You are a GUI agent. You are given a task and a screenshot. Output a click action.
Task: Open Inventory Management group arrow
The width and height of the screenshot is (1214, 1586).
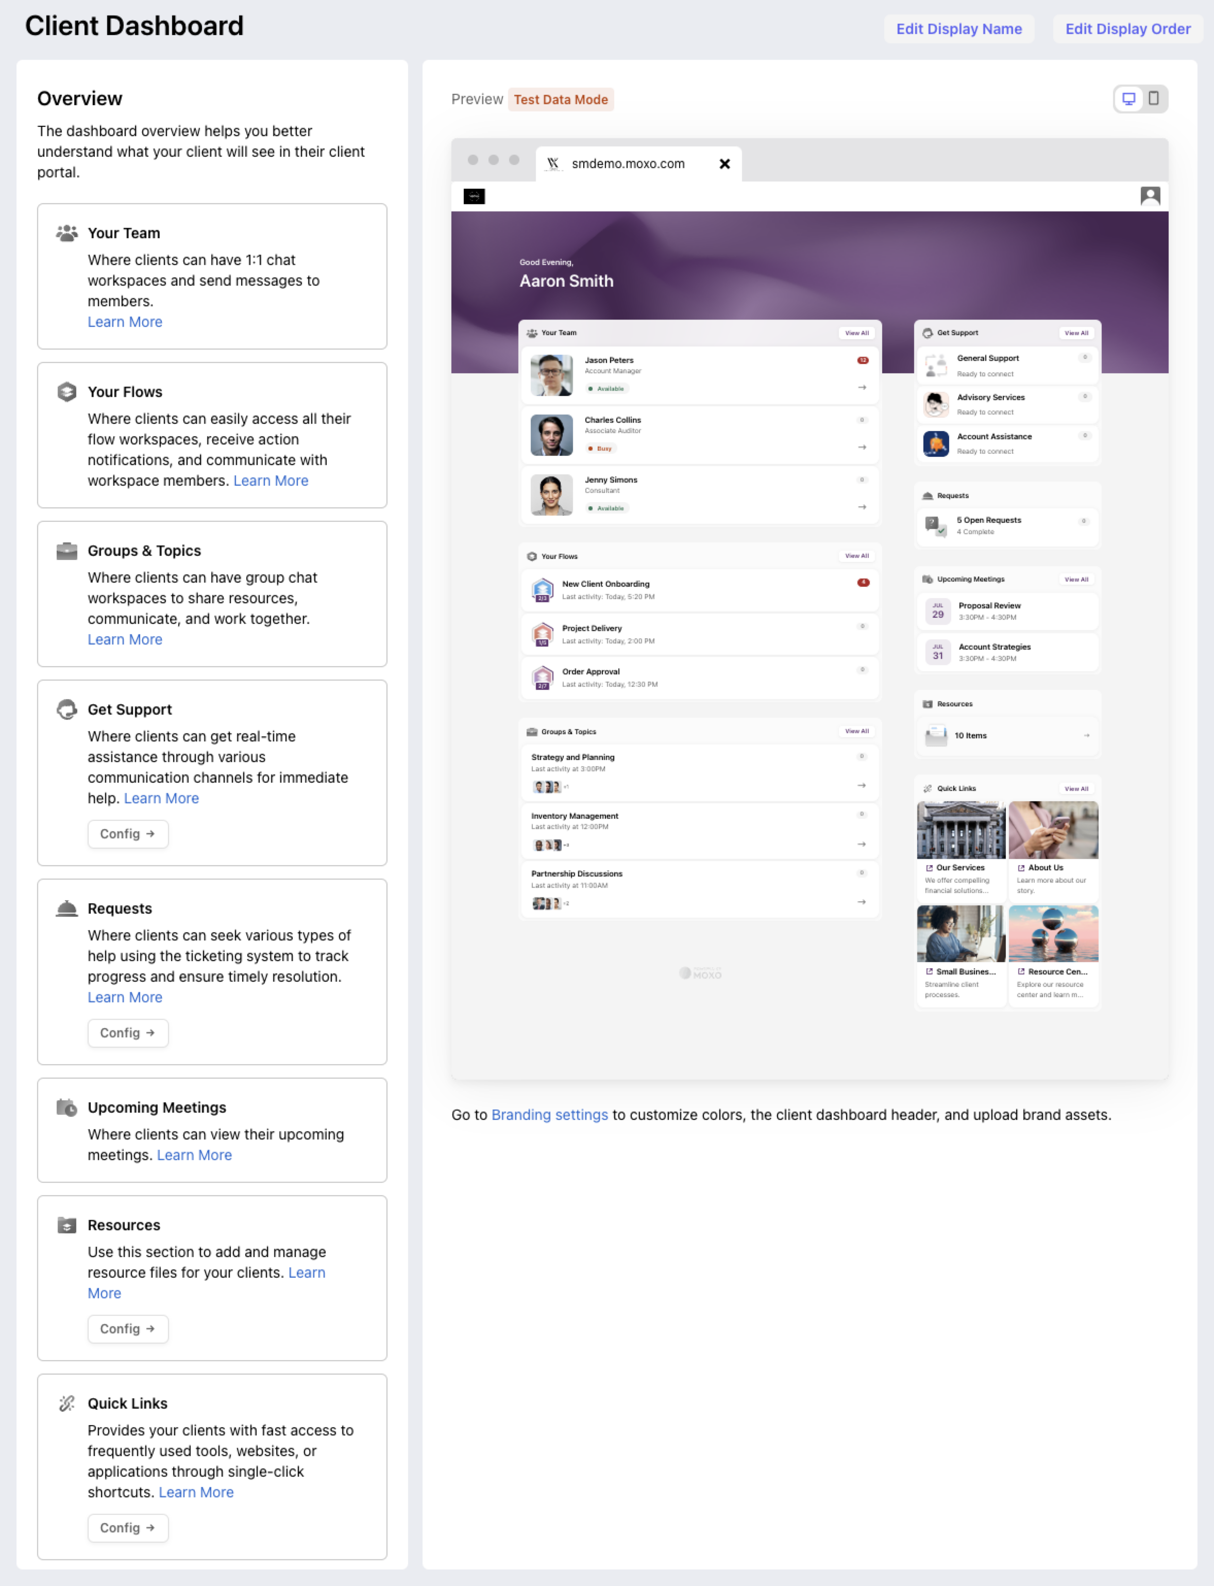coord(862,844)
